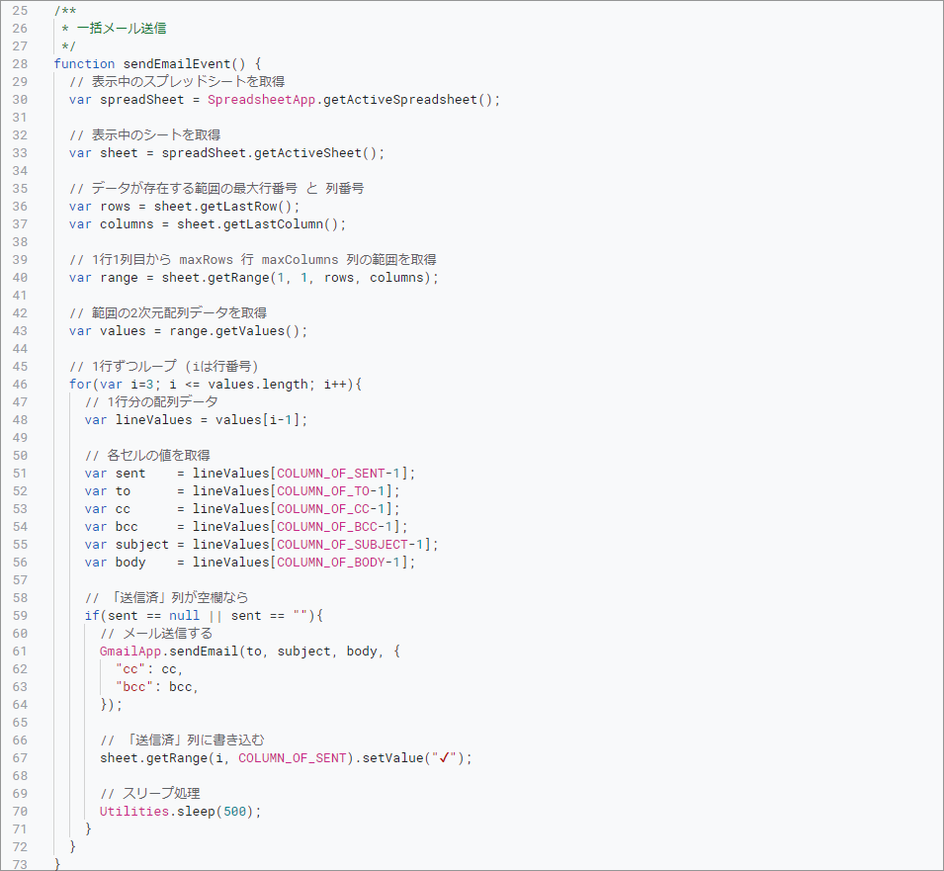Click Utilities.sleep(500) on line 70
The image size is (944, 871).
pos(178,811)
